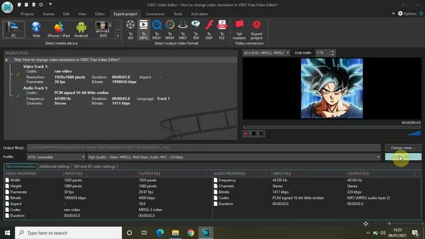Click the Crop scale stepper arrows

(x=333, y=53)
